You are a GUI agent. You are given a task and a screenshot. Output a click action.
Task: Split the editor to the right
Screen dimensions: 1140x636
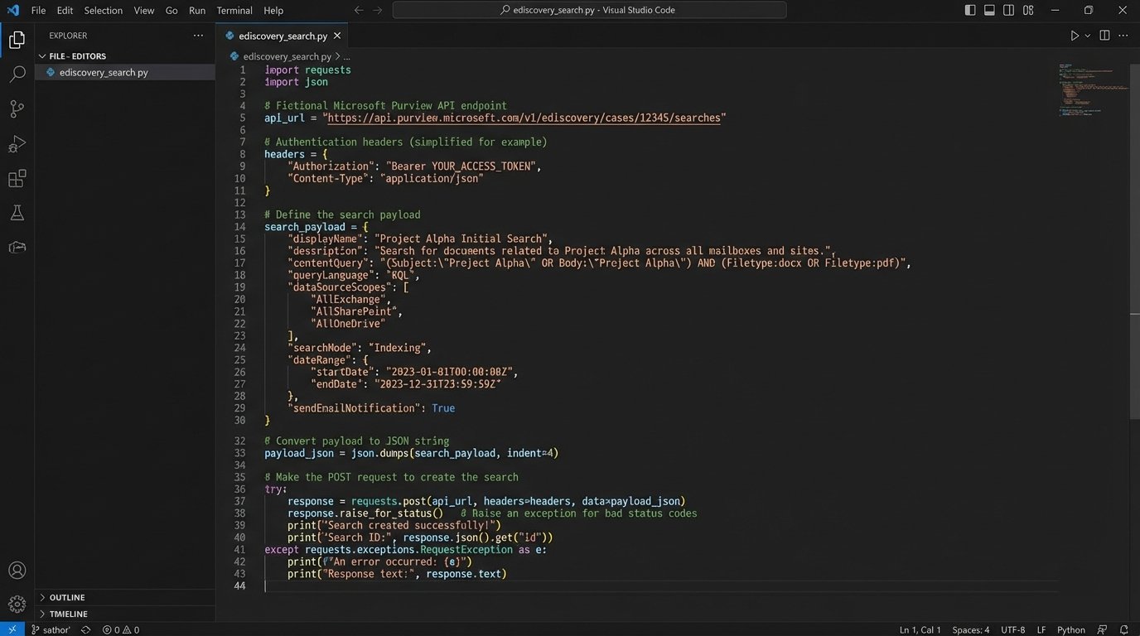click(1103, 36)
